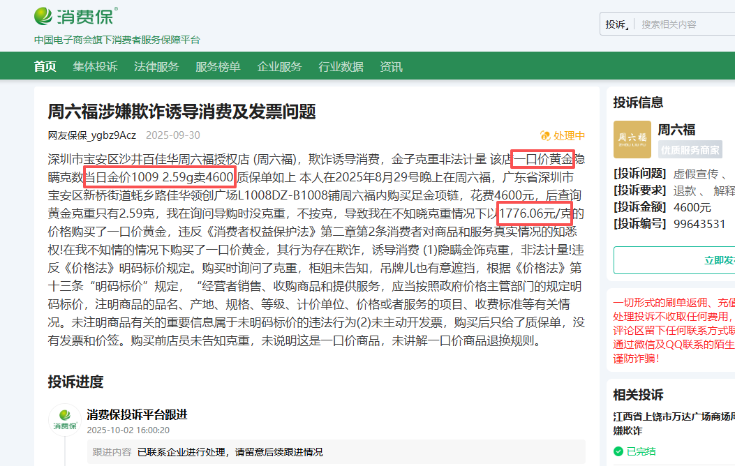Open the 法律服务 menu item
This screenshot has height=466, width=735.
[156, 67]
